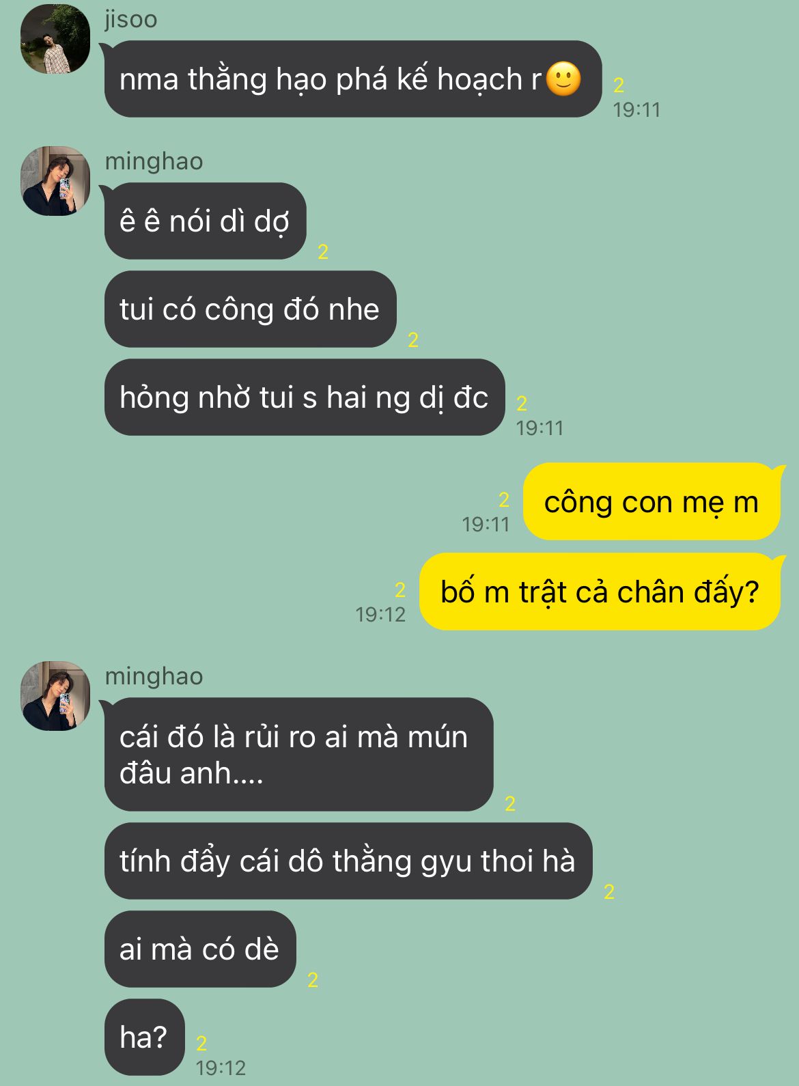
Task: Click the first minghao sender name label
Action: point(154,162)
